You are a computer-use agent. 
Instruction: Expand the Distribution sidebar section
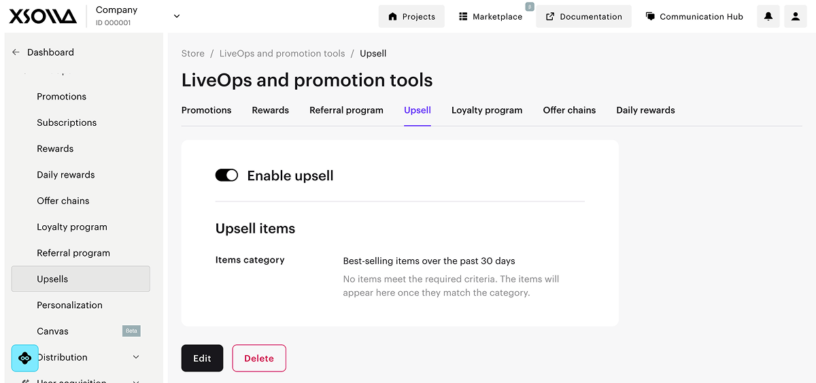coord(136,357)
